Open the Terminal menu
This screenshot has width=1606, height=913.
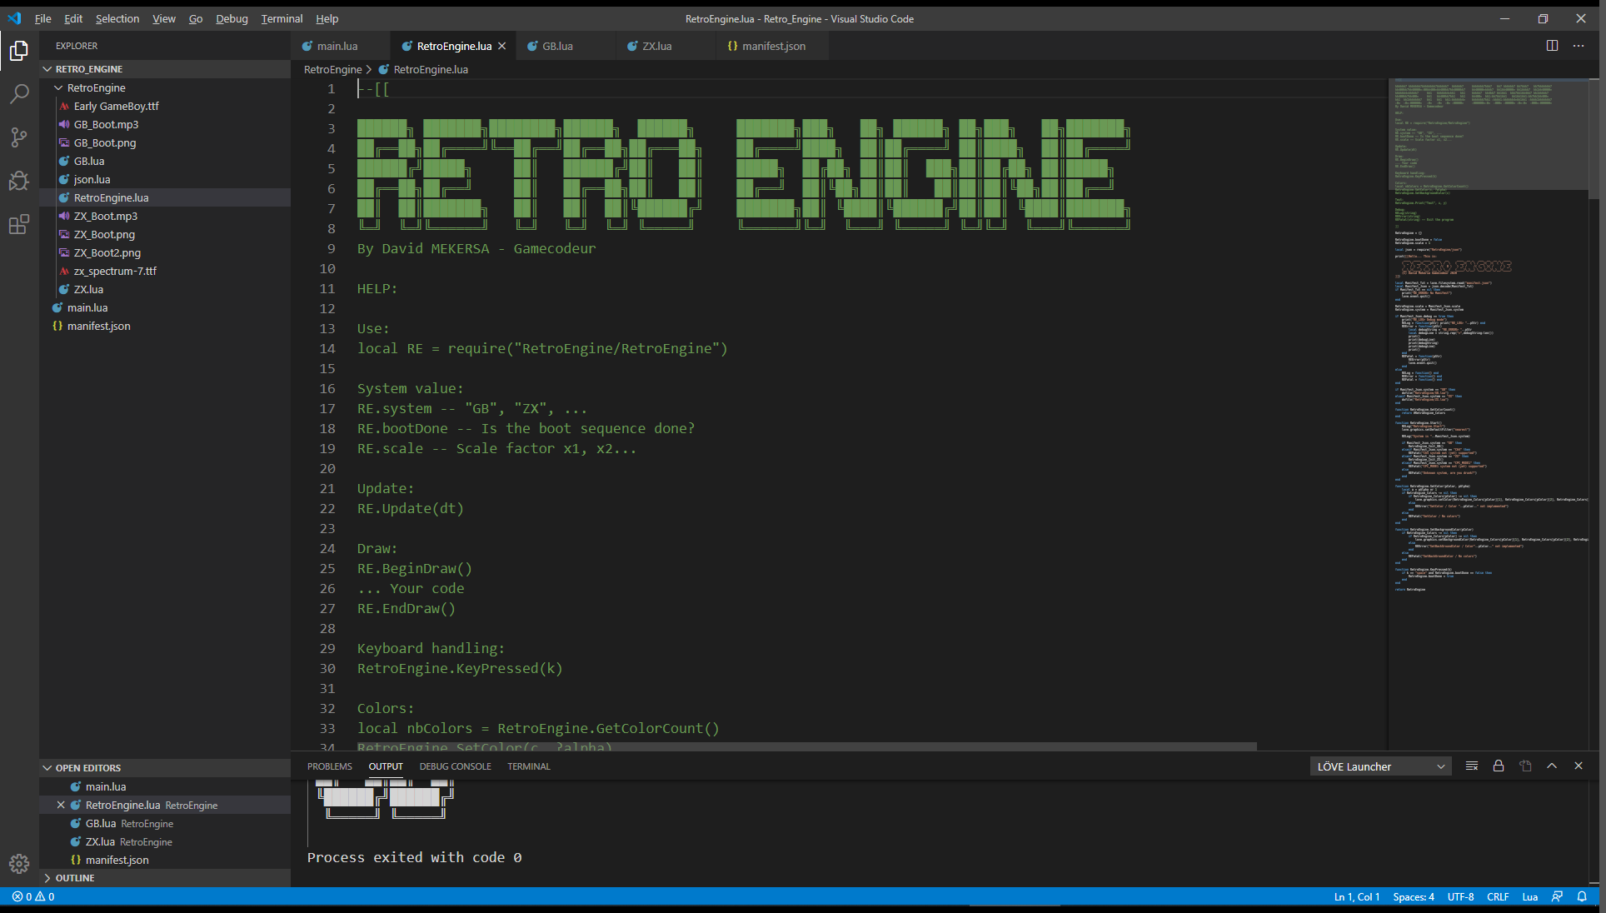tap(281, 18)
